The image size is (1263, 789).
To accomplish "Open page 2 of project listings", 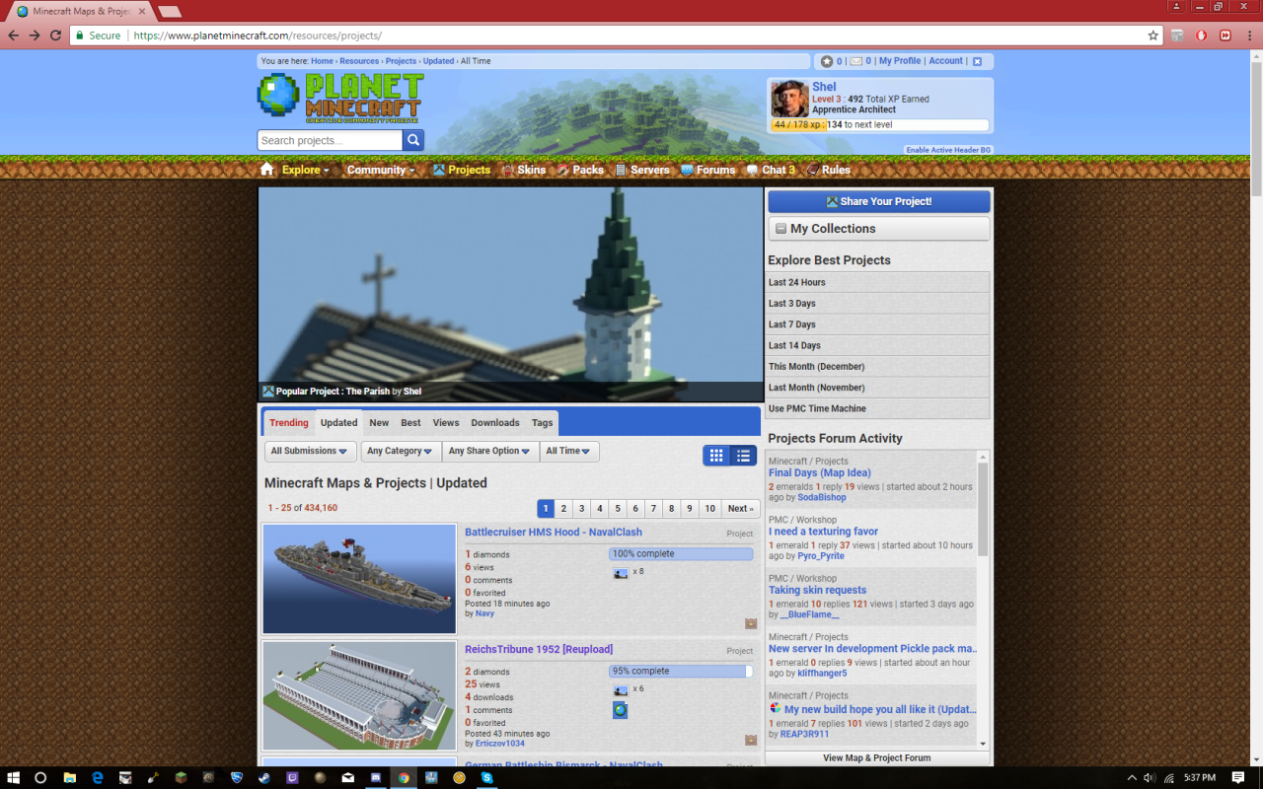I will tap(563, 508).
